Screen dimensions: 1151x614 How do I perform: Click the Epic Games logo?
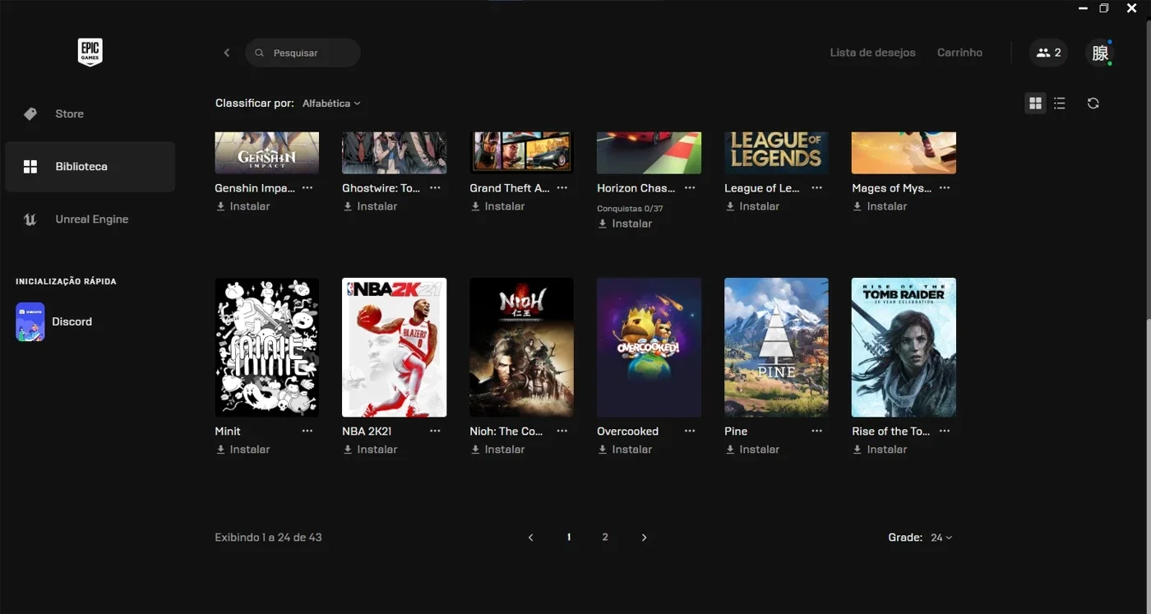pos(90,52)
